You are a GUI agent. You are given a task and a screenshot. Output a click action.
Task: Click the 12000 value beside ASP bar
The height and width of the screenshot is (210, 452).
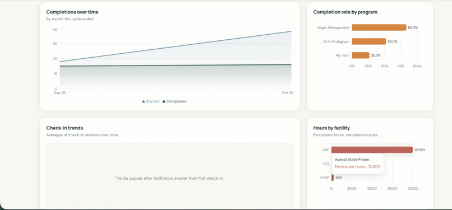coord(419,150)
